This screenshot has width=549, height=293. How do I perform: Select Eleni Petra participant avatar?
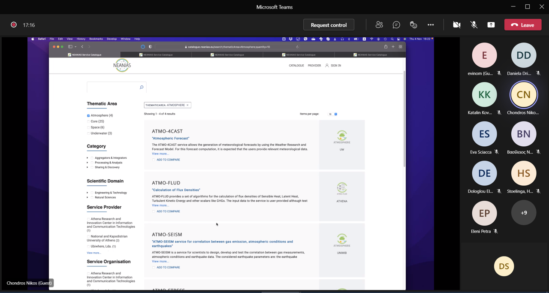(485, 213)
